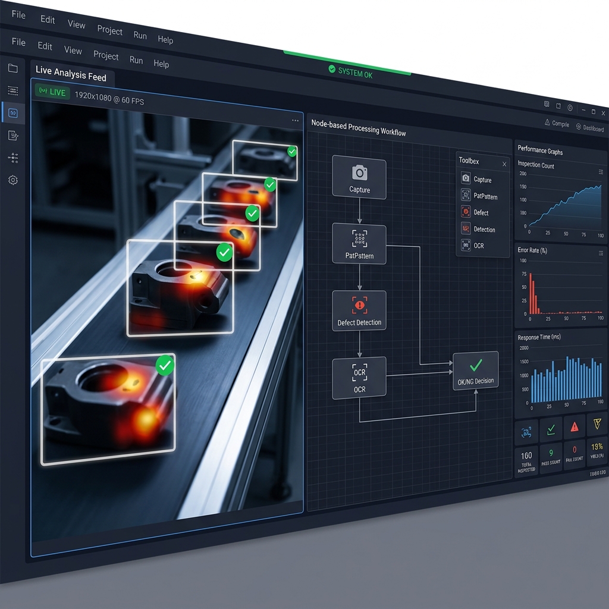The width and height of the screenshot is (609, 609).
Task: Click the red 0 fail count value
Action: 575,450
